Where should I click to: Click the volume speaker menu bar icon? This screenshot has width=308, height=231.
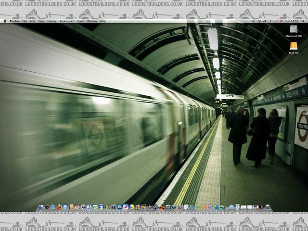[265, 21]
